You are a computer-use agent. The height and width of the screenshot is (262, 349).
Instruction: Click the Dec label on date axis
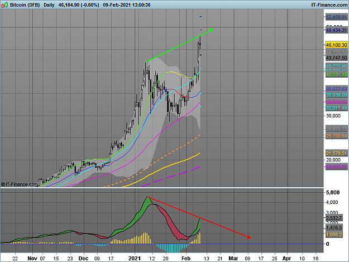pyautogui.click(x=84, y=259)
